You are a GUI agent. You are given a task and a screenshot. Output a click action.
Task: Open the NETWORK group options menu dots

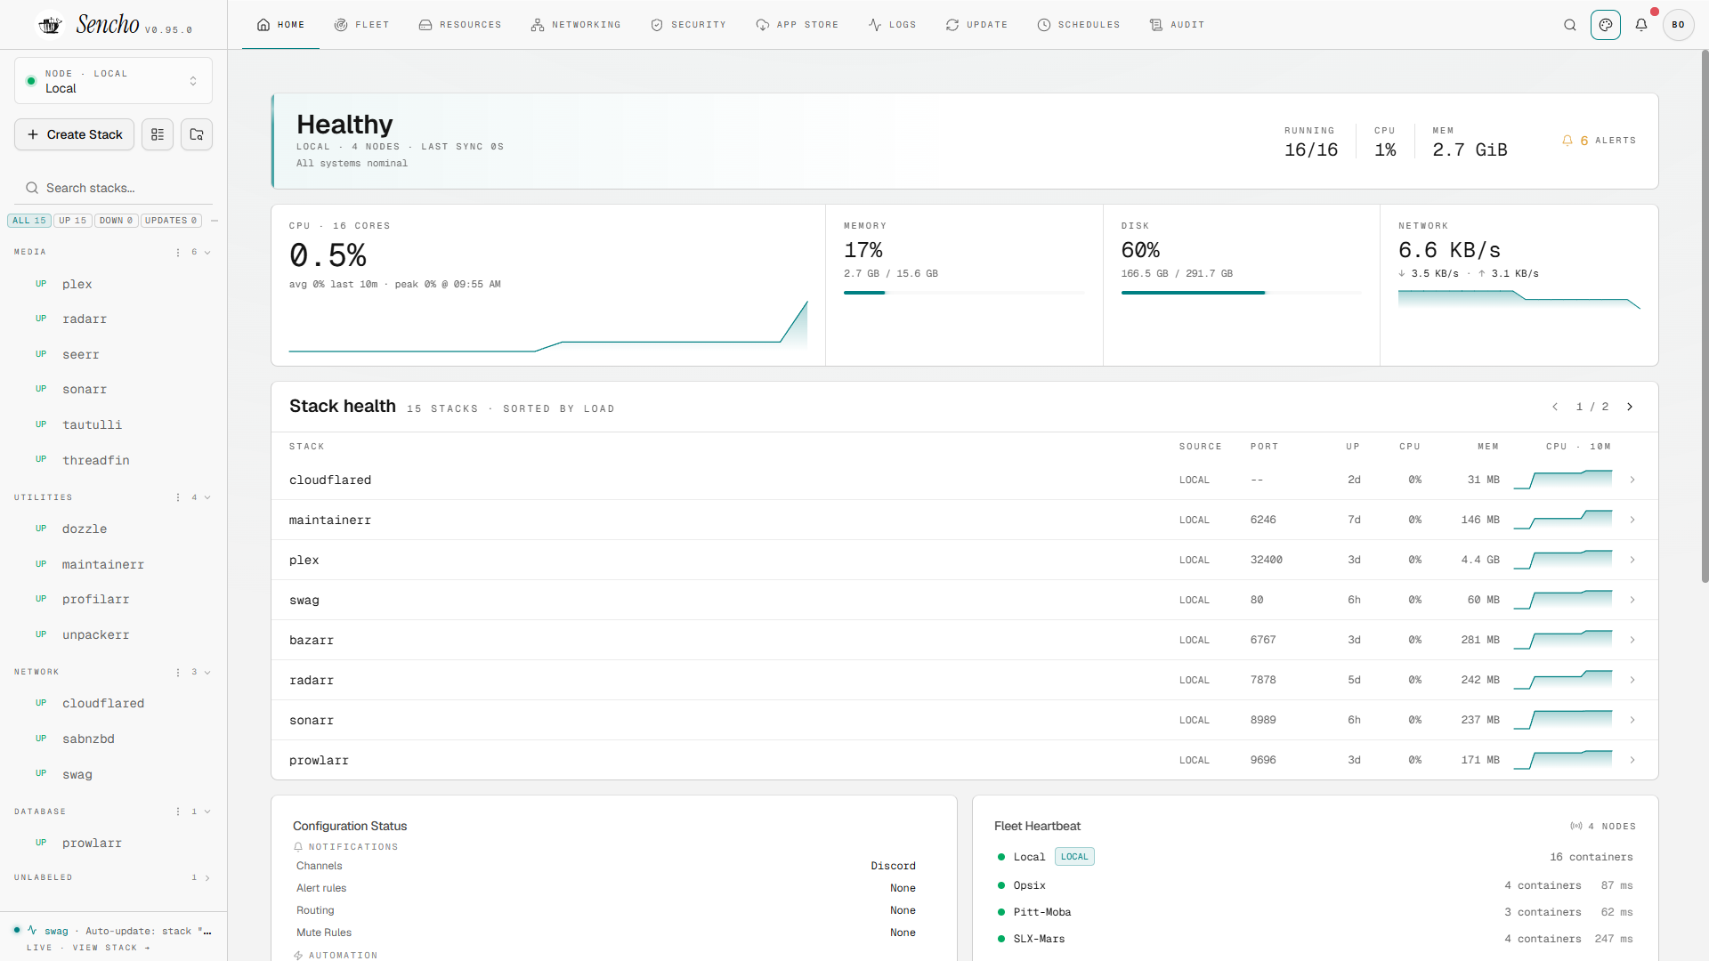[x=178, y=672]
